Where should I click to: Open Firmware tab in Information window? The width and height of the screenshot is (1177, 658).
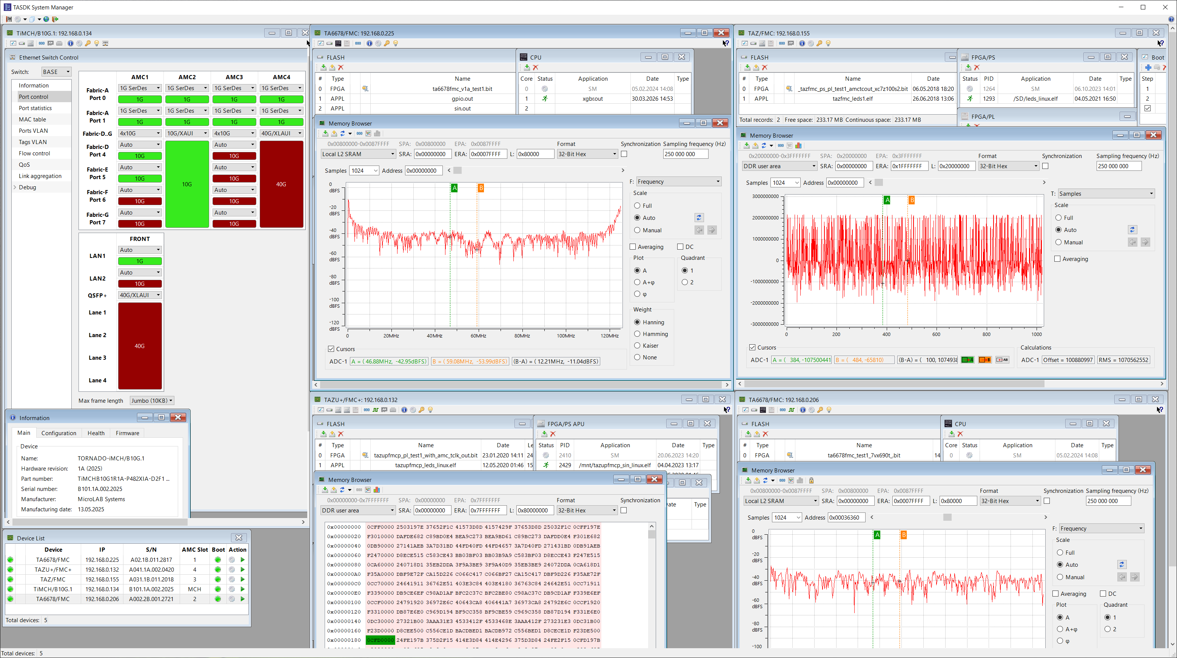pos(127,433)
